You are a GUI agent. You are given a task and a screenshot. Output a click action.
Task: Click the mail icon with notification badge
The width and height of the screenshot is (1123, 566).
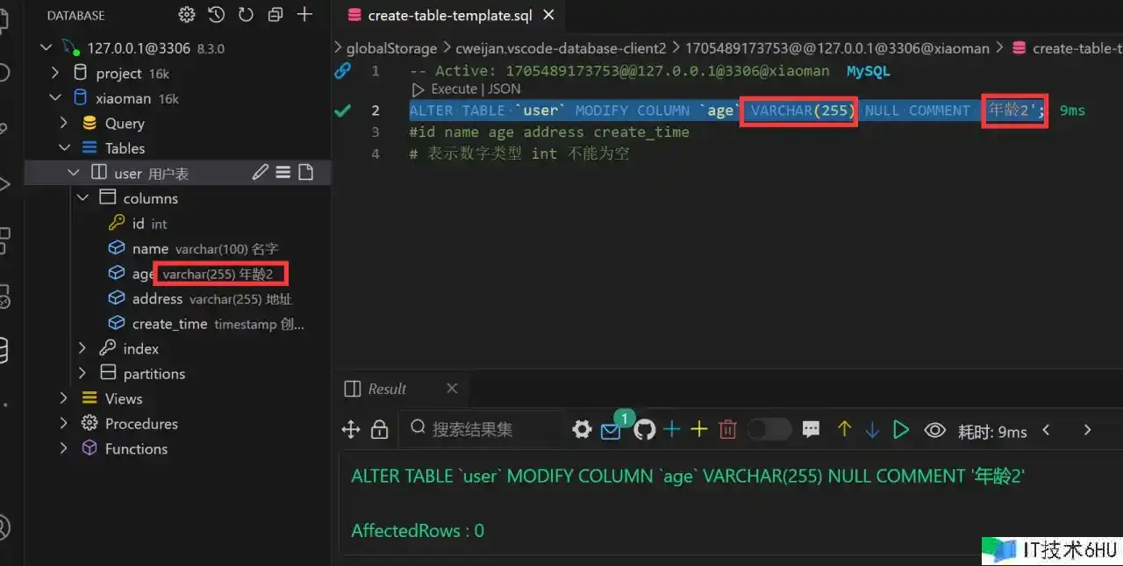coord(611,430)
